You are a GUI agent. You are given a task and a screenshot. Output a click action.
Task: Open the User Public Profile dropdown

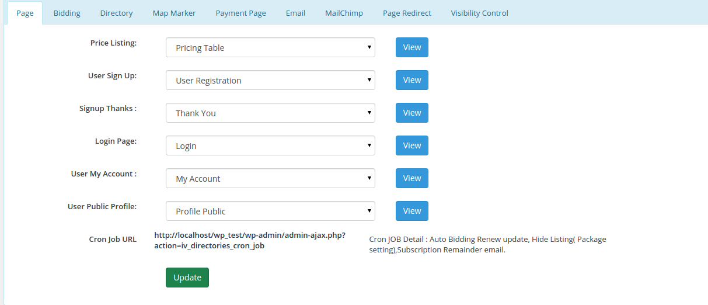tap(270, 212)
